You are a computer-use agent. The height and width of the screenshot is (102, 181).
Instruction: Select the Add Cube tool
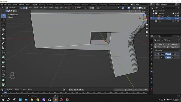click(3, 53)
